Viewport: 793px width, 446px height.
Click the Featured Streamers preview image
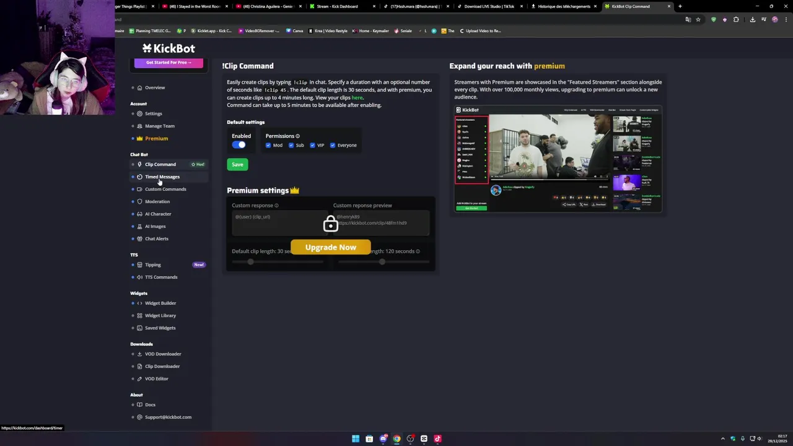[x=558, y=159]
